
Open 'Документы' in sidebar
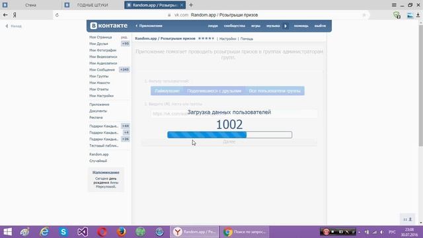coord(98,111)
